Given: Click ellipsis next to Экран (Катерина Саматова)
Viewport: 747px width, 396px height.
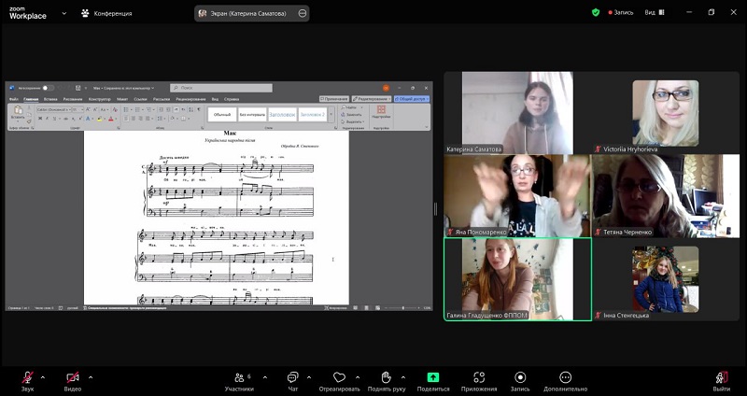Looking at the screenshot, I should click(303, 13).
